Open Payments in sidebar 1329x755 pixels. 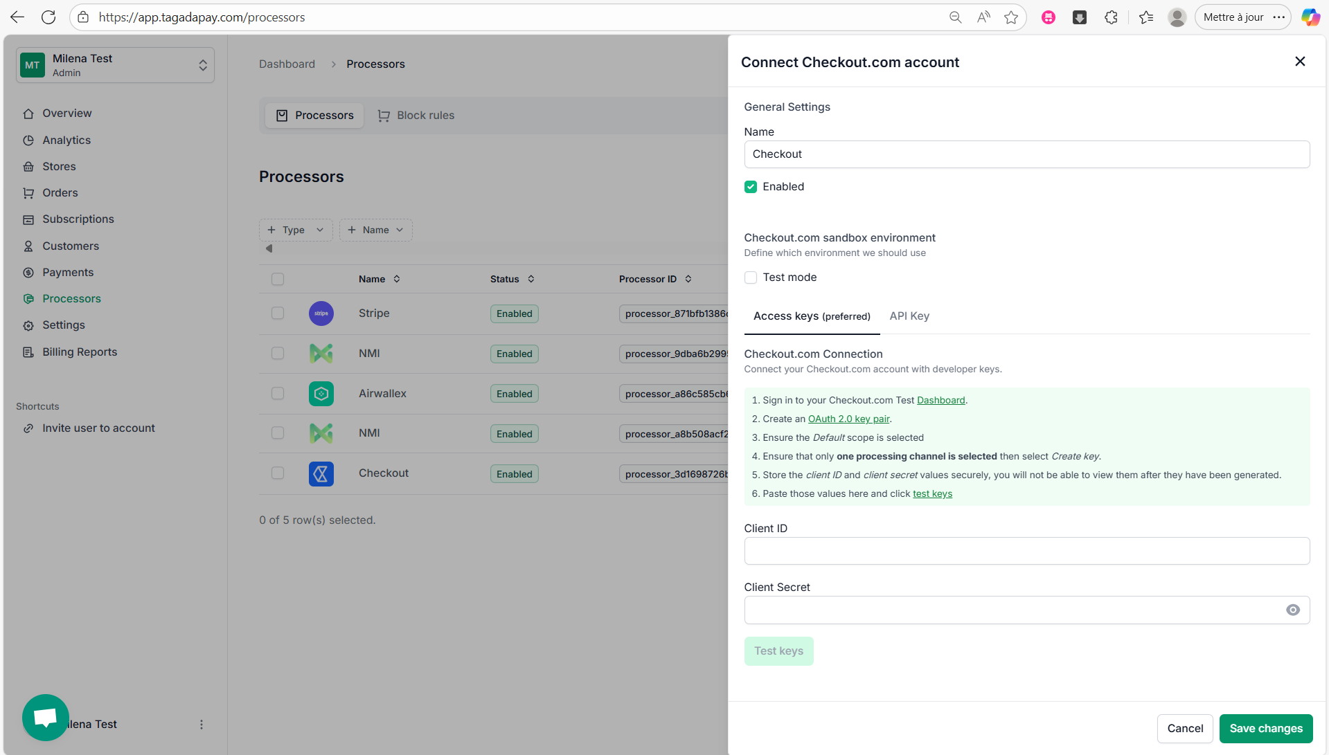pos(68,273)
